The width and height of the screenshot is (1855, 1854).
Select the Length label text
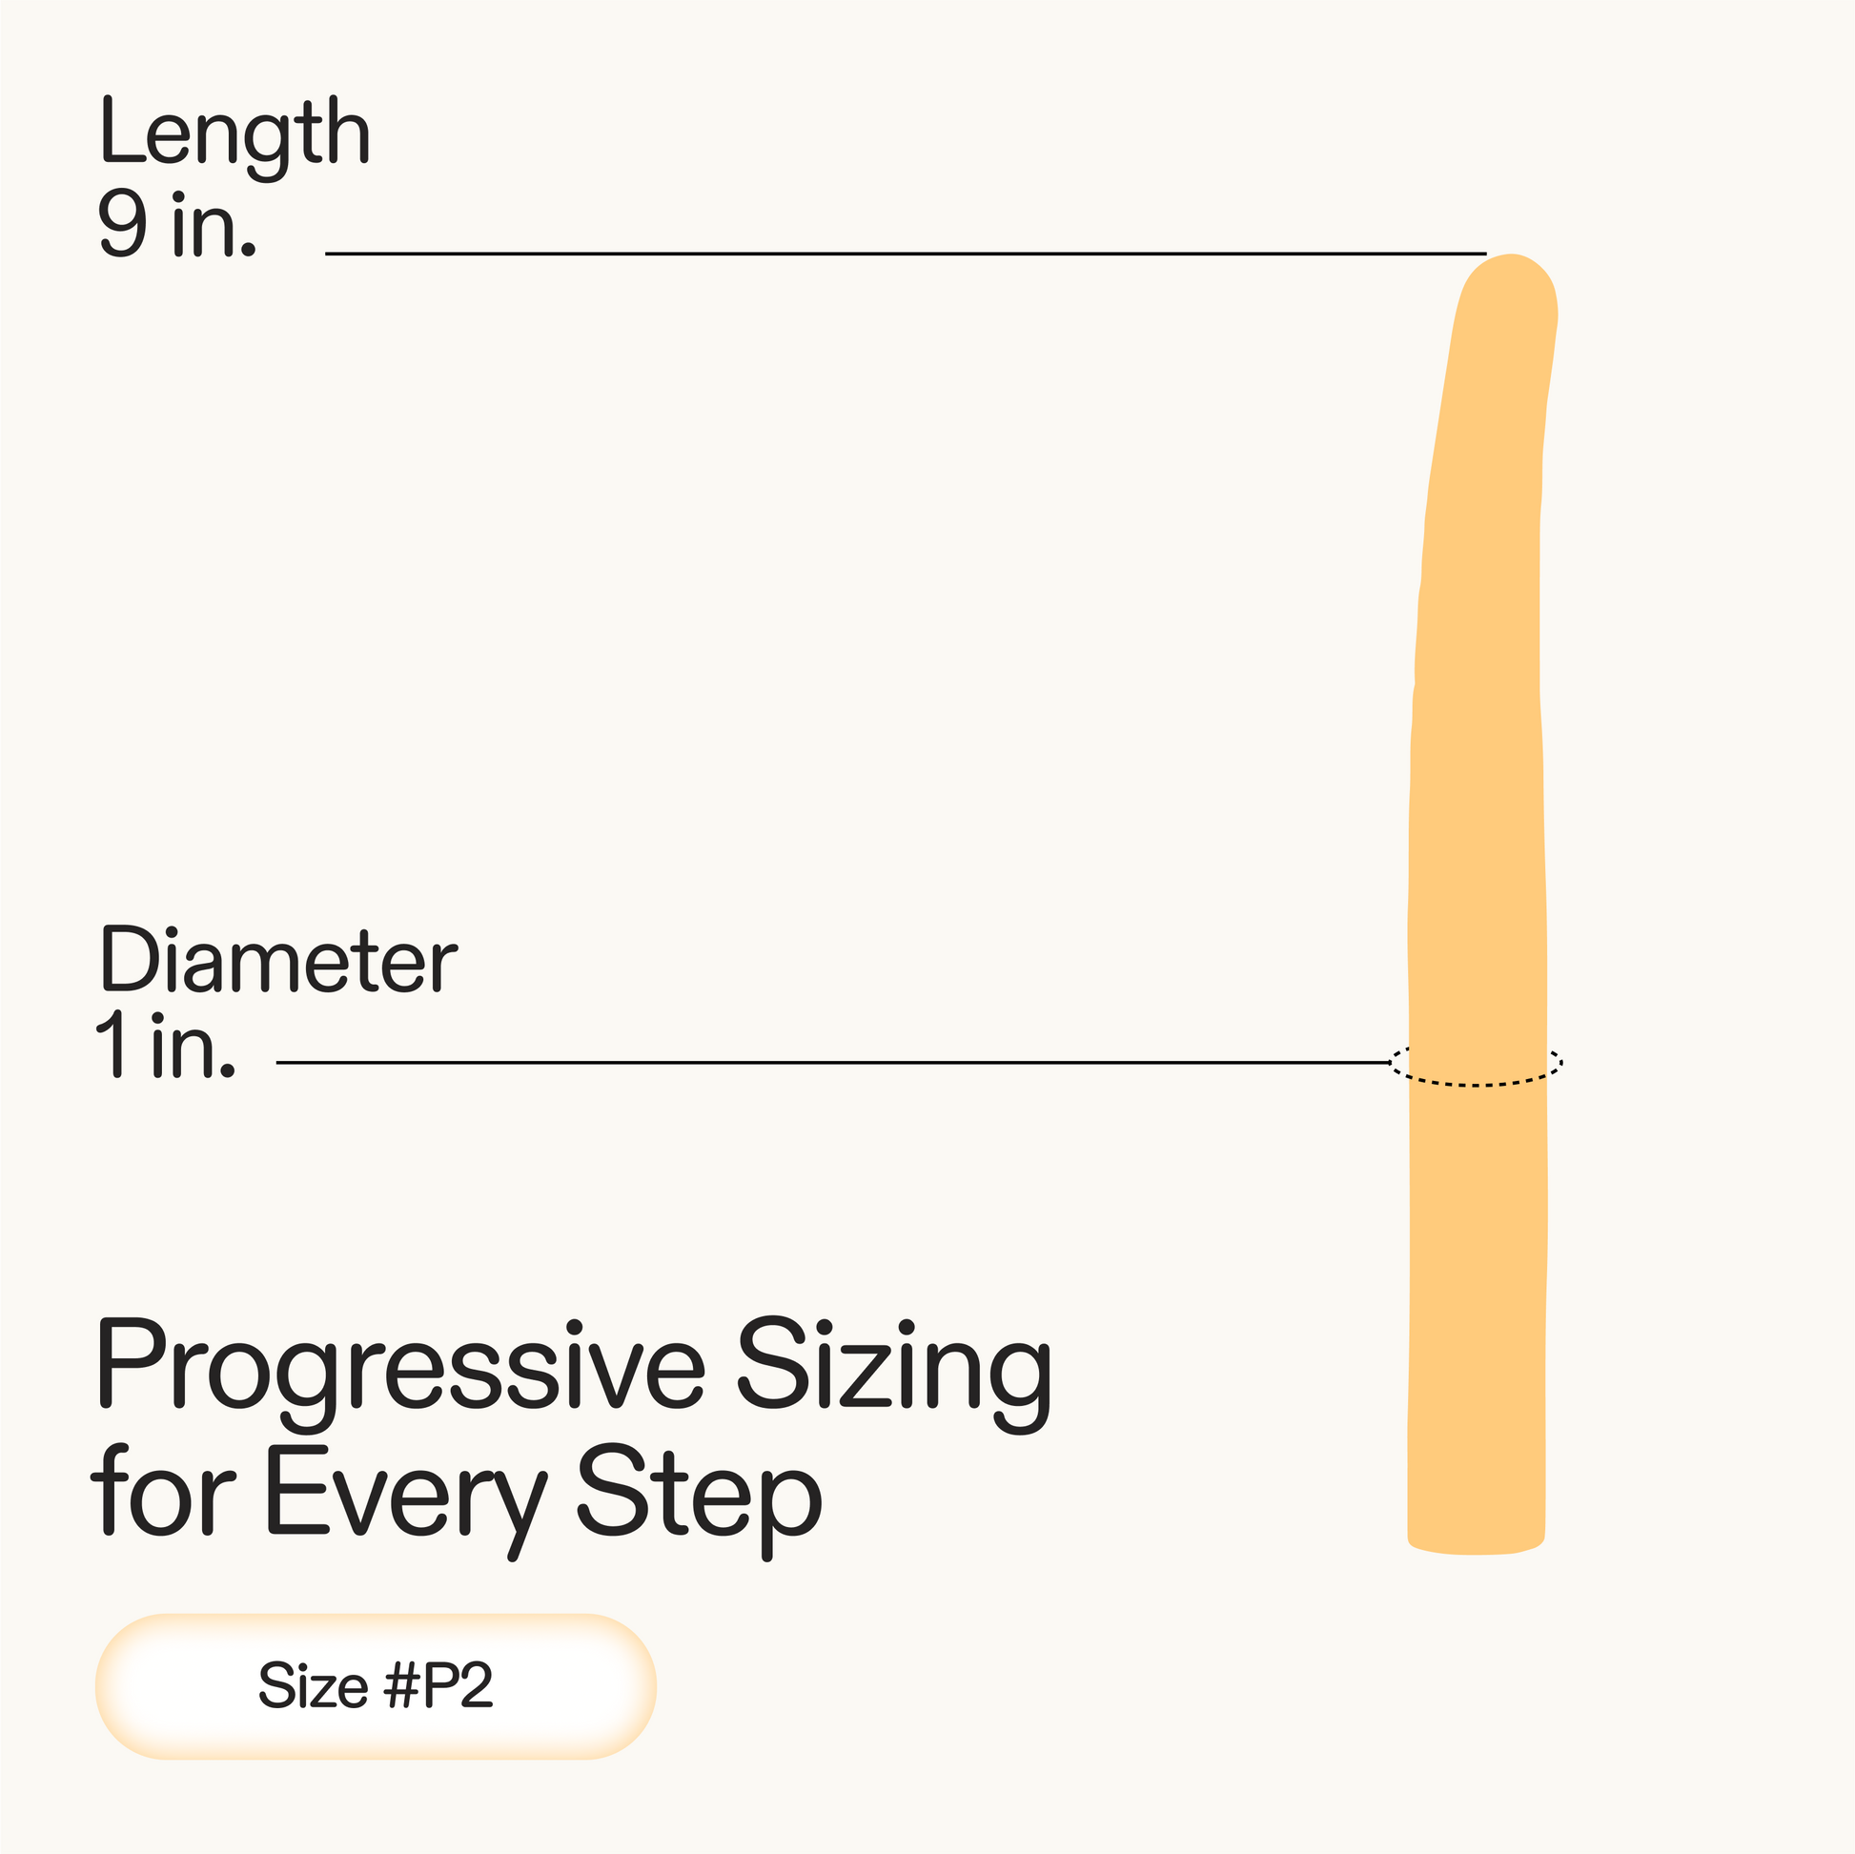[x=234, y=134]
